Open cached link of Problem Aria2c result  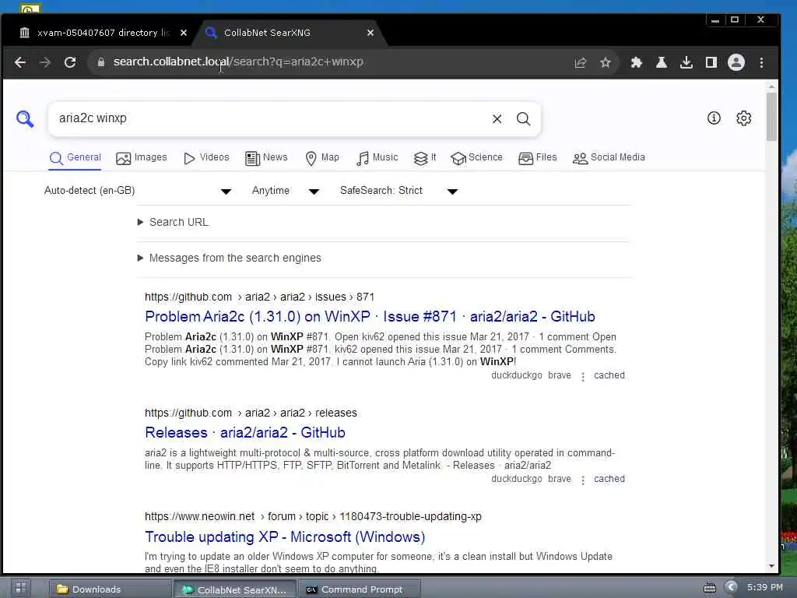[609, 375]
